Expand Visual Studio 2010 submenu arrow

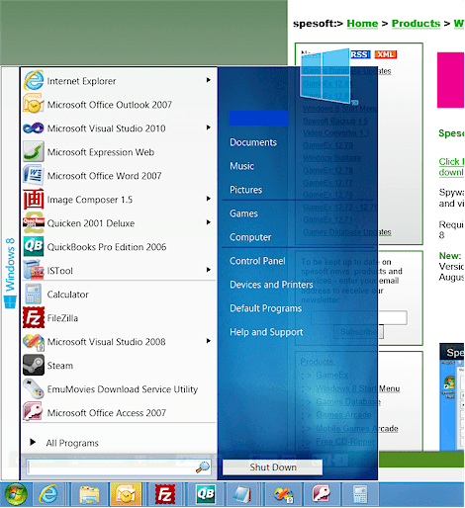pyautogui.click(x=209, y=127)
